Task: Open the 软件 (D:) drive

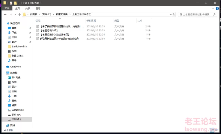Action: click(16, 115)
